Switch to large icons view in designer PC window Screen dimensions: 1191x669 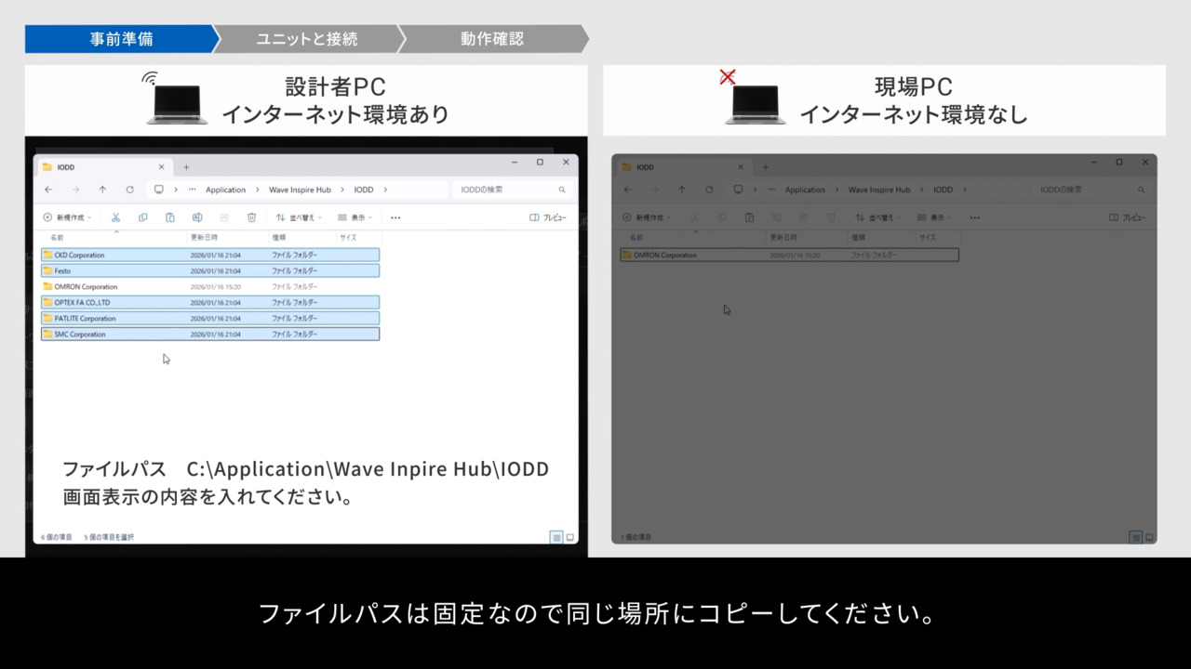pos(570,537)
